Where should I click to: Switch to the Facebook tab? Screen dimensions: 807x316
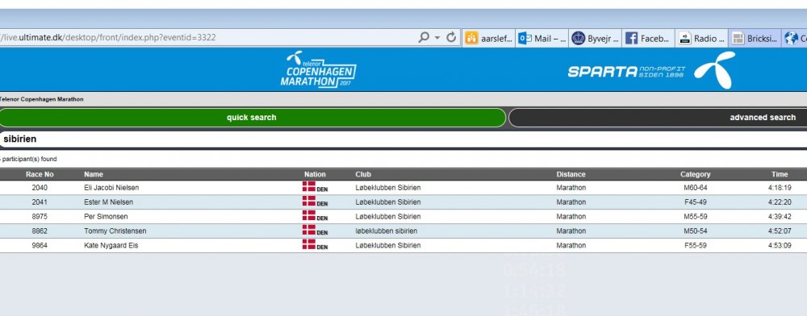[x=649, y=38]
